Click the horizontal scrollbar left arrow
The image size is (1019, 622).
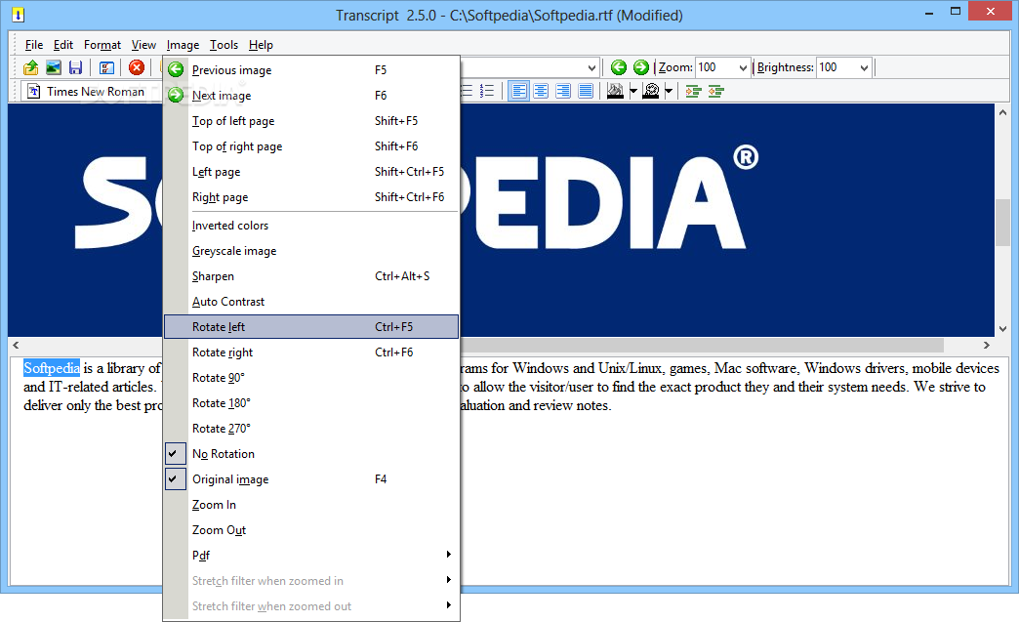[x=17, y=345]
